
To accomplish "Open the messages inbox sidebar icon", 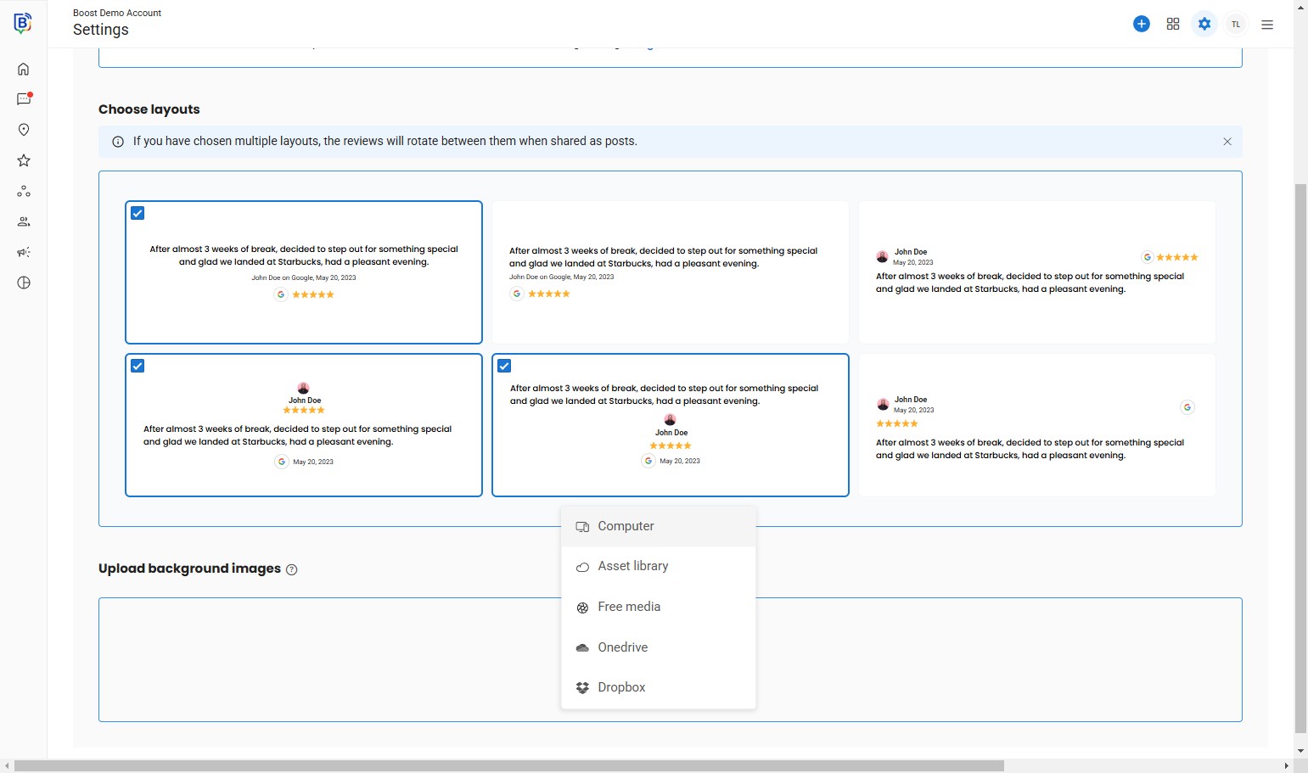I will pos(24,99).
